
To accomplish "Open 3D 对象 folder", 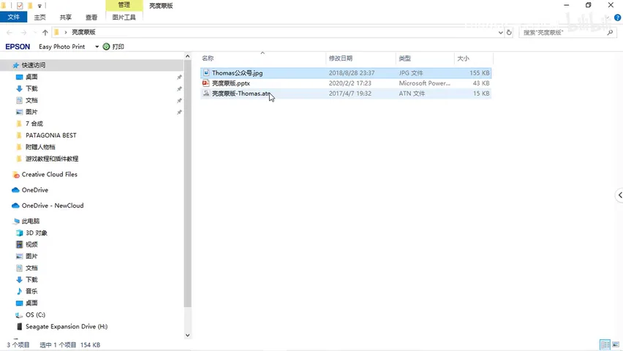I will (x=36, y=233).
